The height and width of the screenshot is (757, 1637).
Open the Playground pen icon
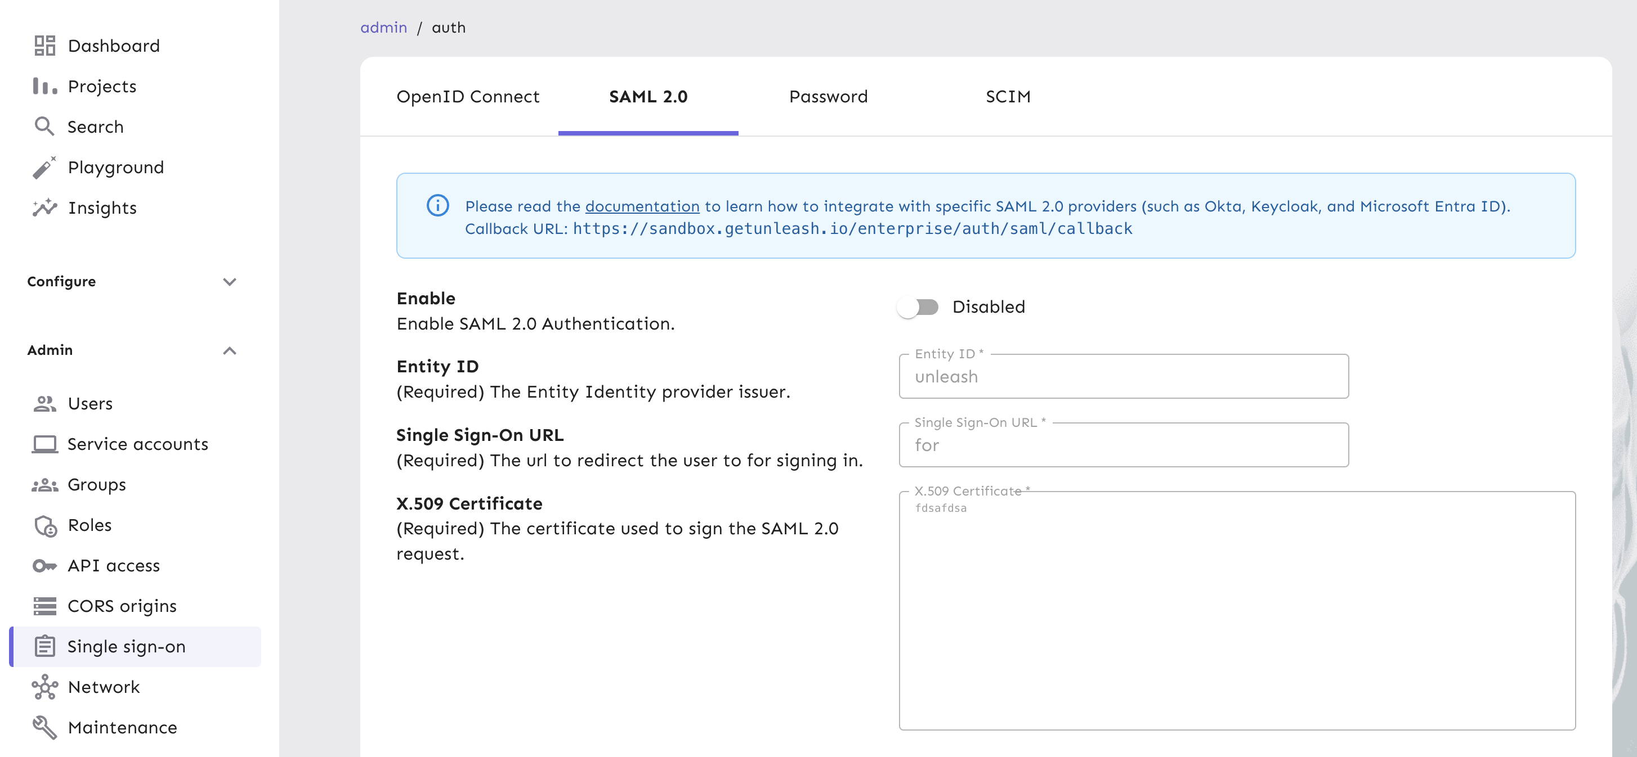pyautogui.click(x=44, y=167)
